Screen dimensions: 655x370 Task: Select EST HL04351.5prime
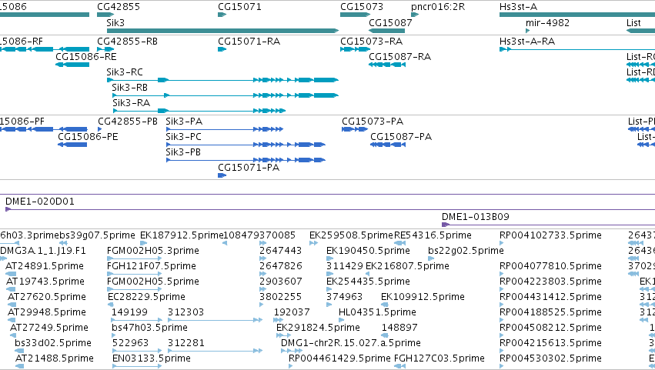[377, 313]
